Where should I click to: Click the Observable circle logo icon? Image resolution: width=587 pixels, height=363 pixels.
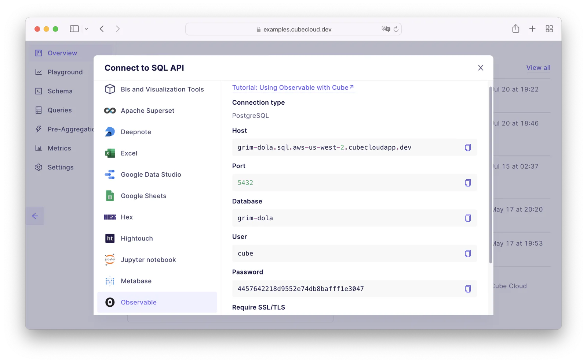point(110,302)
